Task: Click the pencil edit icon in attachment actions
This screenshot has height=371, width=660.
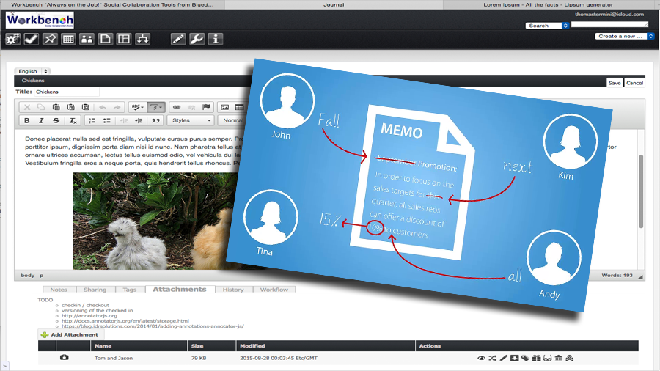Action: [x=503, y=358]
